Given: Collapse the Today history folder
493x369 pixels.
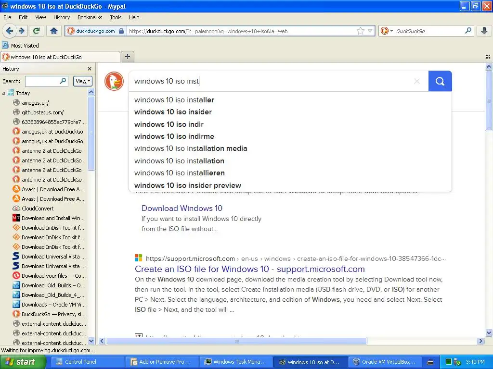Looking at the screenshot, I should click(x=3, y=93).
